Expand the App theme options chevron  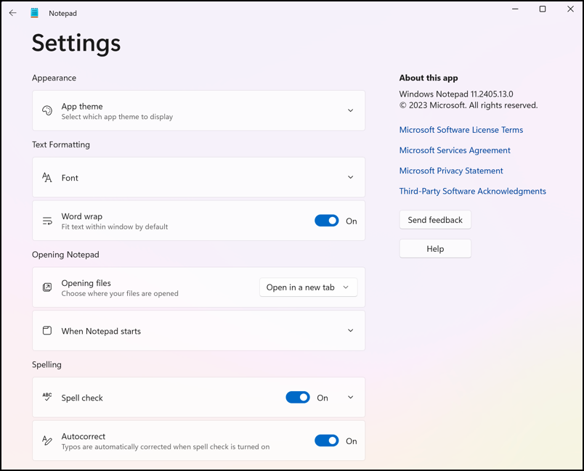[351, 110]
